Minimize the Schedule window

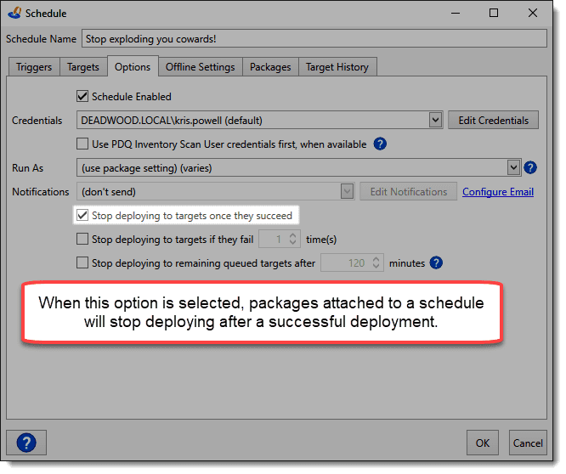click(x=456, y=13)
